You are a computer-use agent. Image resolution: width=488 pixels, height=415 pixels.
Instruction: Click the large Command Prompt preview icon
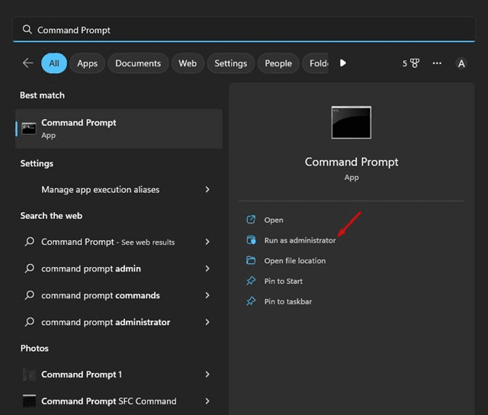click(351, 122)
